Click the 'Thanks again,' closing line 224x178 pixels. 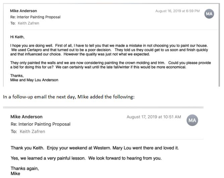(x=25, y=168)
